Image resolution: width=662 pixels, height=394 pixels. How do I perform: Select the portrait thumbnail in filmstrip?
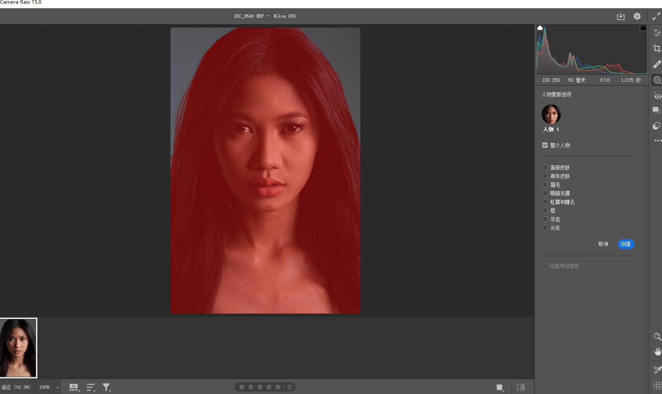click(x=18, y=348)
